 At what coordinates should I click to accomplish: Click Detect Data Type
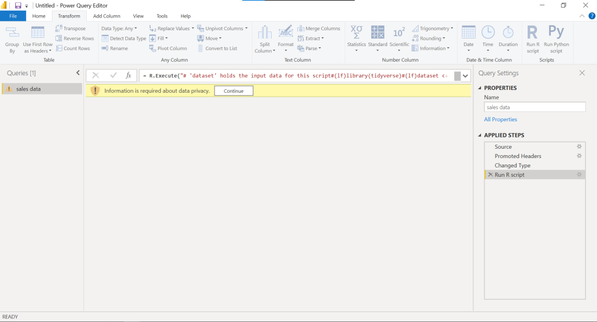pyautogui.click(x=124, y=38)
